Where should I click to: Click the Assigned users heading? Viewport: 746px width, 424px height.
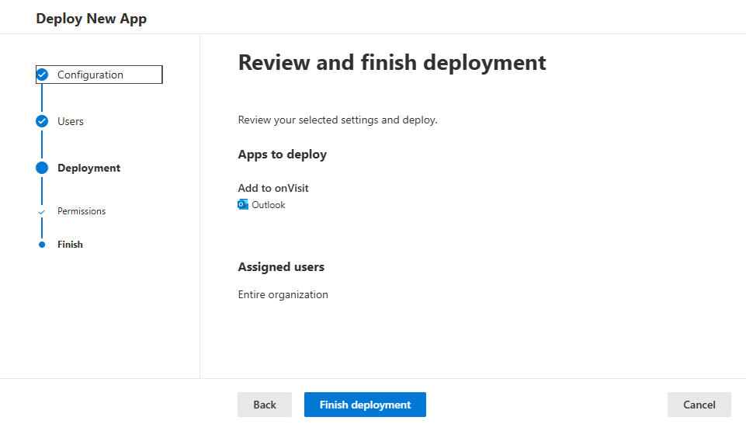[281, 267]
